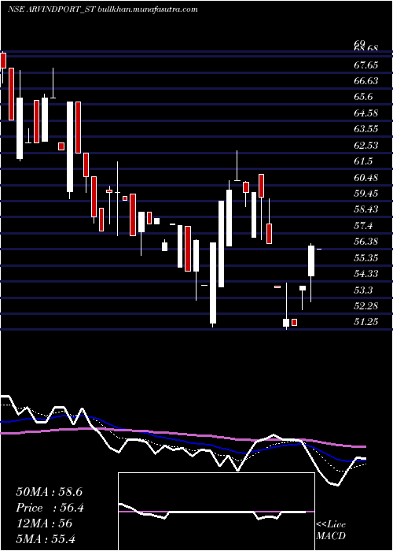The image size is (393, 551).
Task: Click the 50MA : 58.6 value
Action: coord(49,492)
